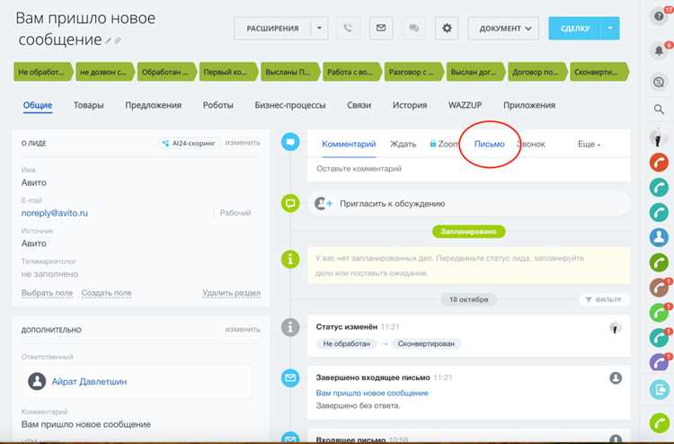The width and height of the screenshot is (674, 444).
Task: Click the 18 октября date label
Action: point(468,299)
